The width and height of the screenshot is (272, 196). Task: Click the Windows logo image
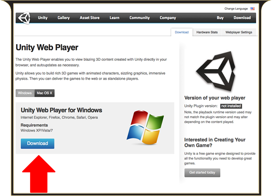point(145,127)
